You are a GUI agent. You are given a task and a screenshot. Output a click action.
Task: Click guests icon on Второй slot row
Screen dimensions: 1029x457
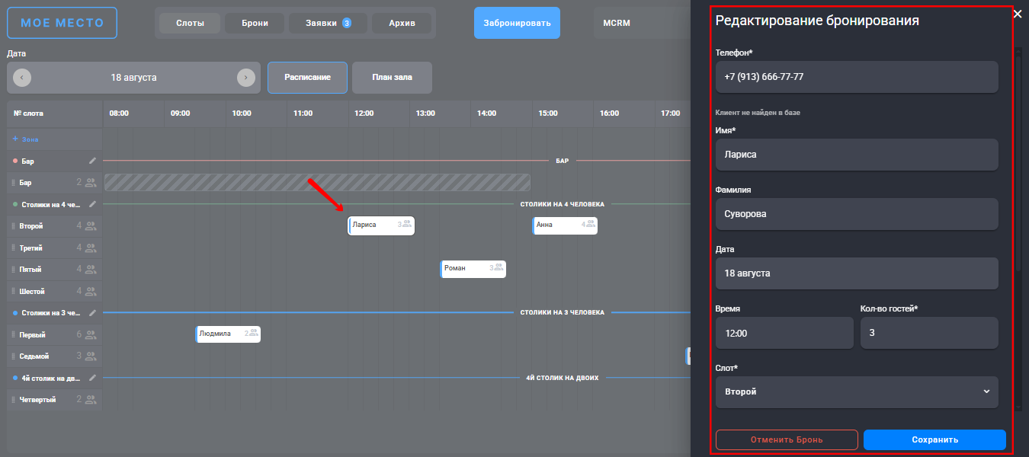[x=91, y=226]
